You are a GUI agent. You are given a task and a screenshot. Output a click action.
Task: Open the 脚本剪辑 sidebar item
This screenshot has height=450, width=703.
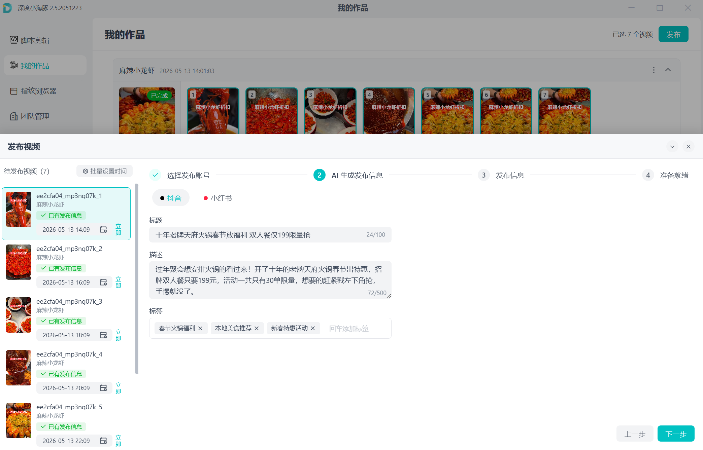pyautogui.click(x=45, y=40)
